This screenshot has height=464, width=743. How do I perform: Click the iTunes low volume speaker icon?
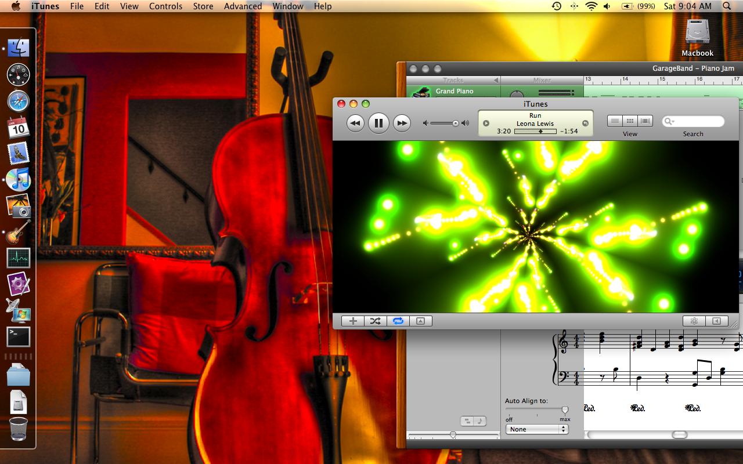tap(425, 123)
